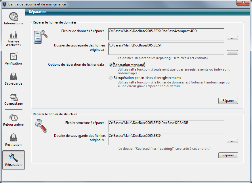Browse for data file to repair

(232, 38)
